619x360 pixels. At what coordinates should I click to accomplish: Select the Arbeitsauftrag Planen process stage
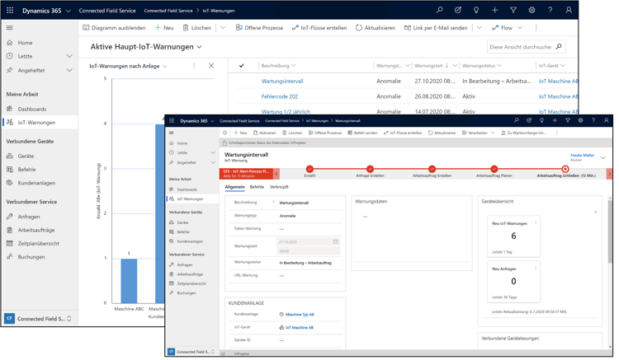[494, 170]
